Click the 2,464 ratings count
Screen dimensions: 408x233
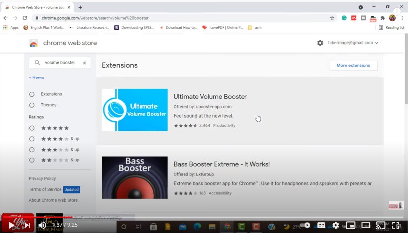tap(205, 125)
